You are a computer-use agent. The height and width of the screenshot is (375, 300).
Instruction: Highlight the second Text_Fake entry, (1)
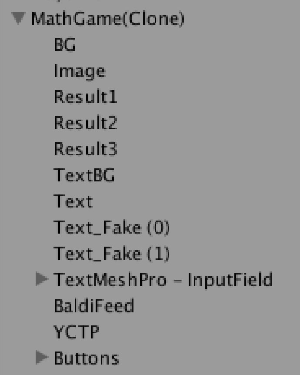pos(112,254)
